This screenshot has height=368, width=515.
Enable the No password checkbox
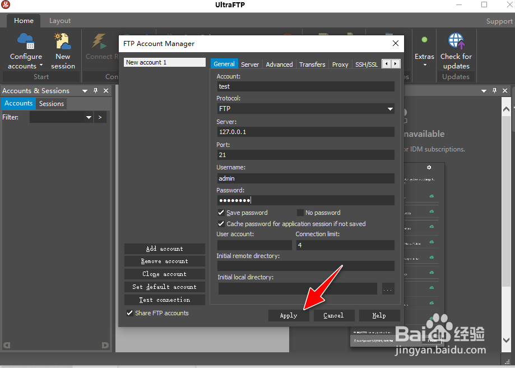click(x=300, y=213)
